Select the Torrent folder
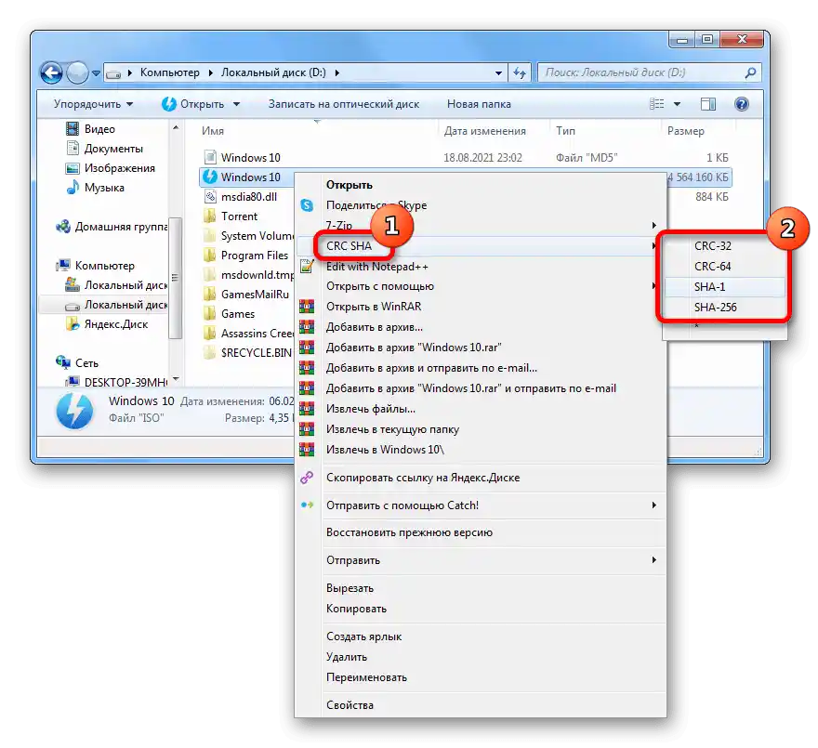818x748 pixels. tap(231, 216)
